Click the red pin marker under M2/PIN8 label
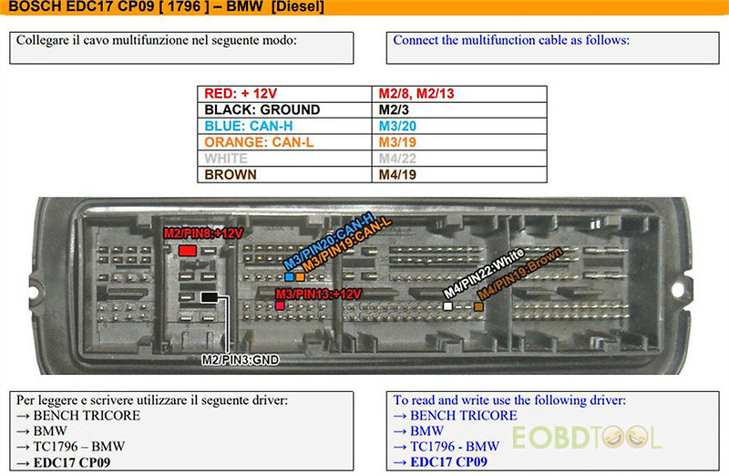Image resolution: width=729 pixels, height=476 pixels. click(x=188, y=251)
